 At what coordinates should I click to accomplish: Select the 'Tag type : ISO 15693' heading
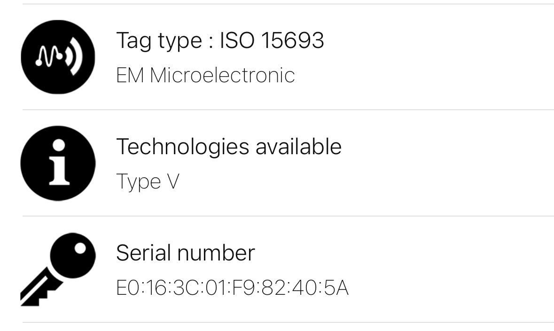tap(220, 40)
